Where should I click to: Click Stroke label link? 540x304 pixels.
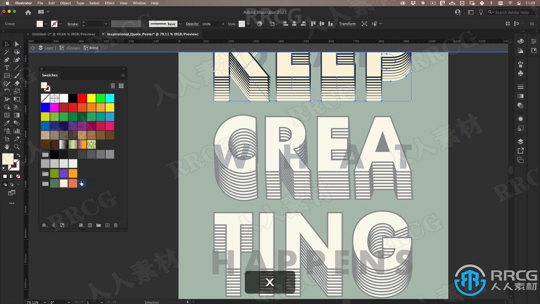[73, 24]
